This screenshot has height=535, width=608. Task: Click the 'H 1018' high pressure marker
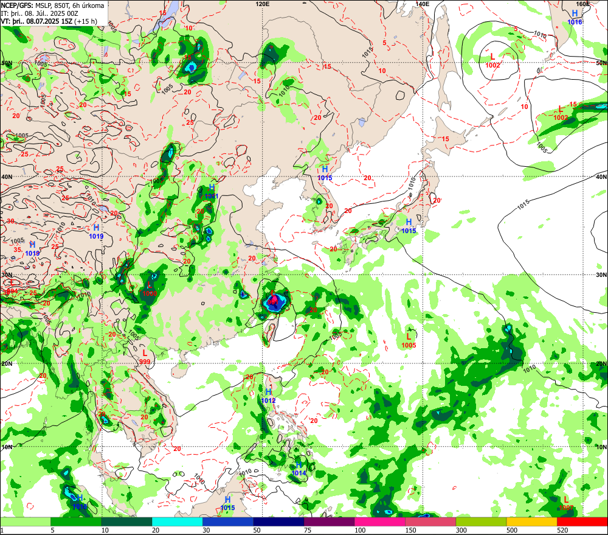tap(80, 502)
